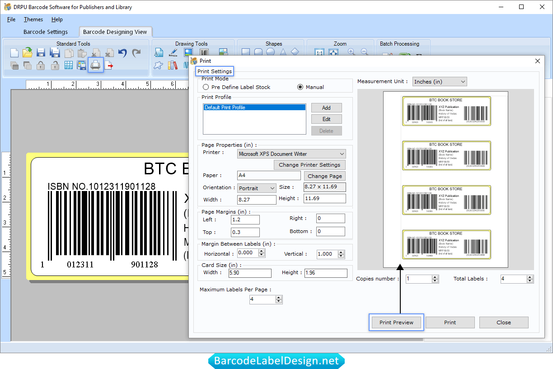Click the Lock padlock icon
The height and width of the screenshot is (369, 553).
pos(41,65)
